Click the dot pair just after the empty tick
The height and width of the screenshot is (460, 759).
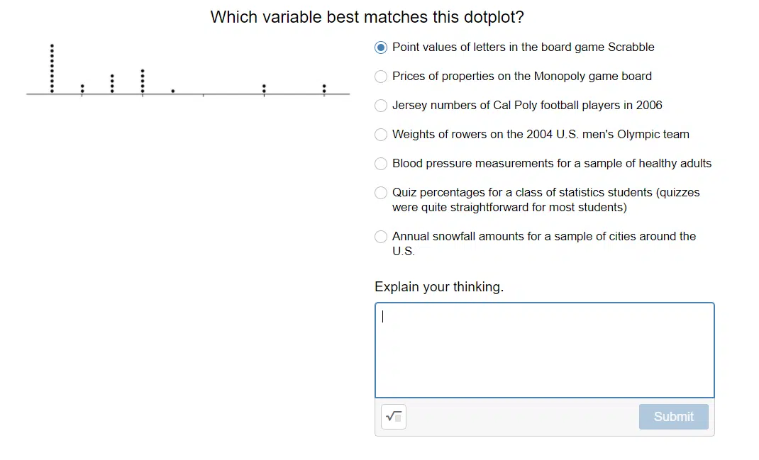coord(264,89)
